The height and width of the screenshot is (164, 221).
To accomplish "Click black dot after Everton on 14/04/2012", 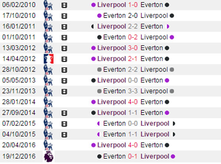I will click(x=167, y=59).
